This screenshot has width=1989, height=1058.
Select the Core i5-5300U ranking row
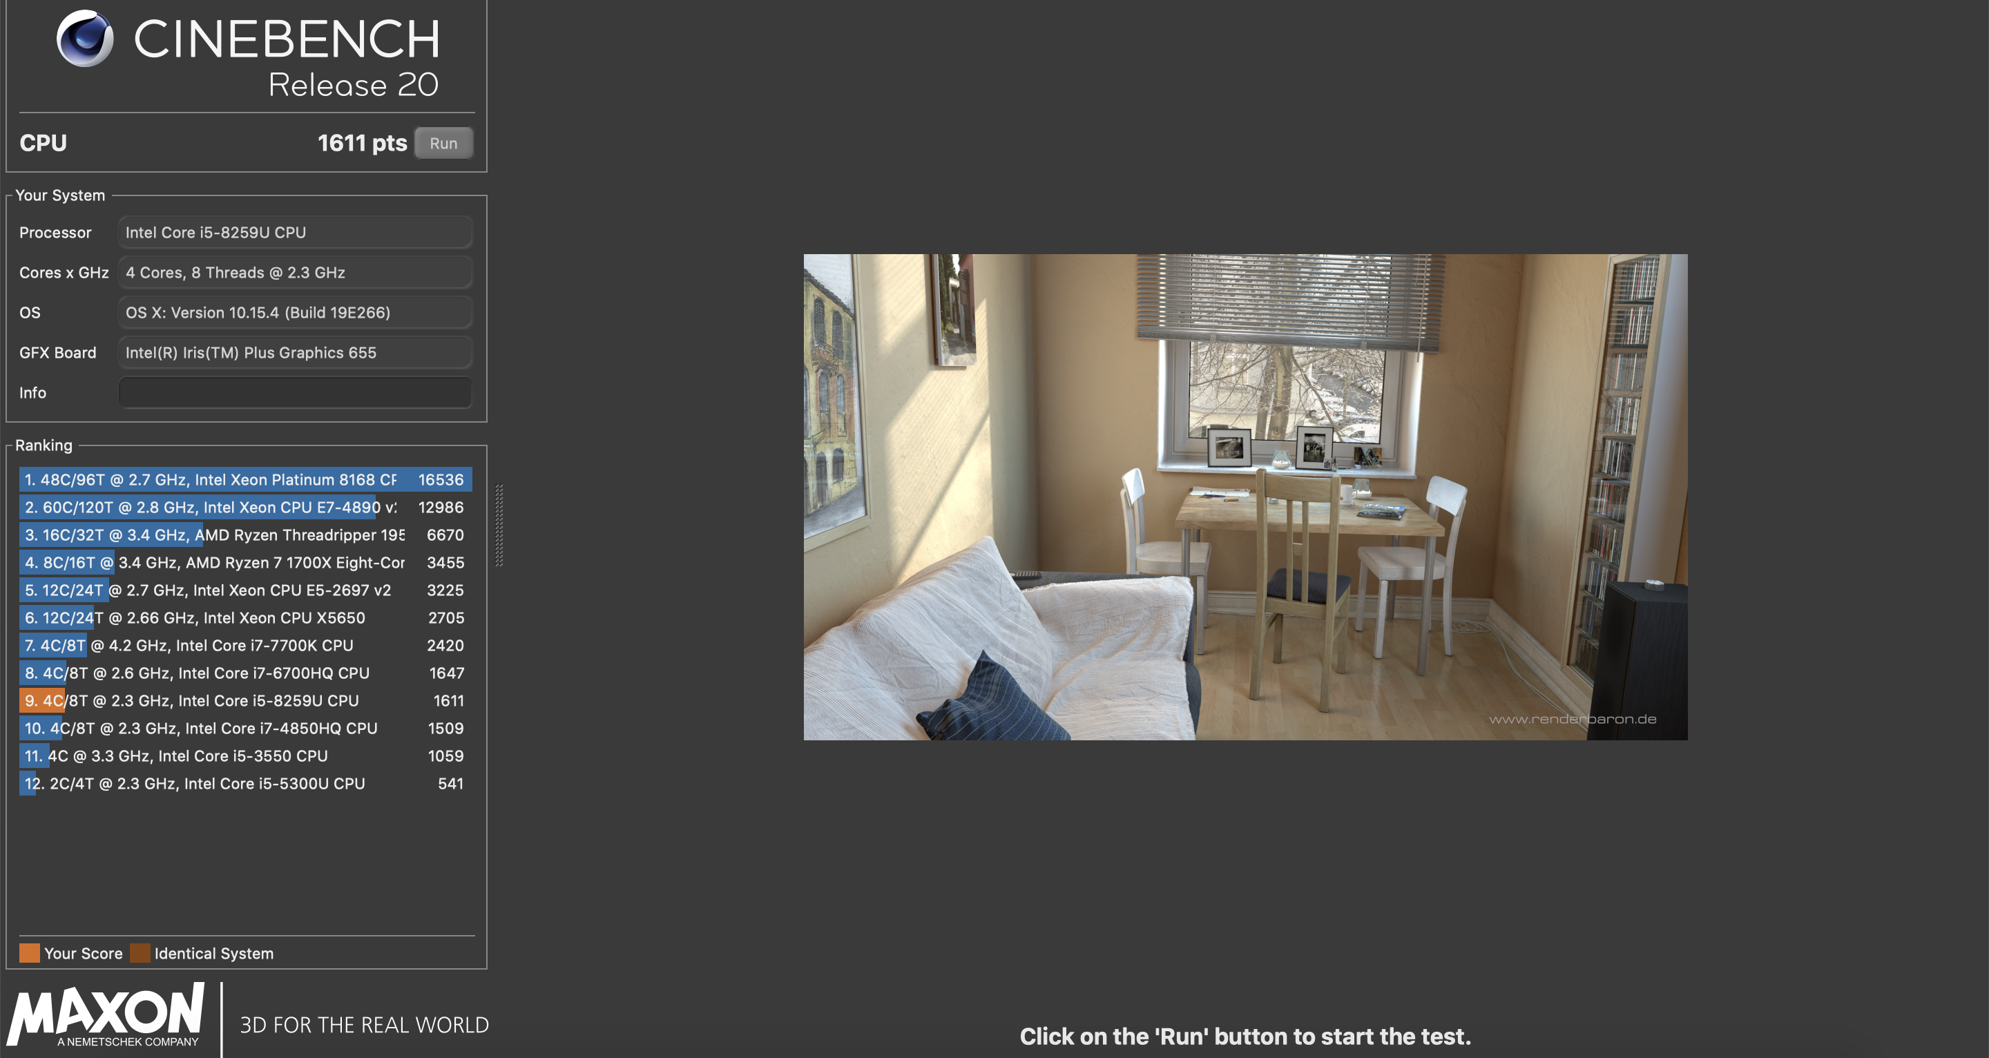[246, 784]
